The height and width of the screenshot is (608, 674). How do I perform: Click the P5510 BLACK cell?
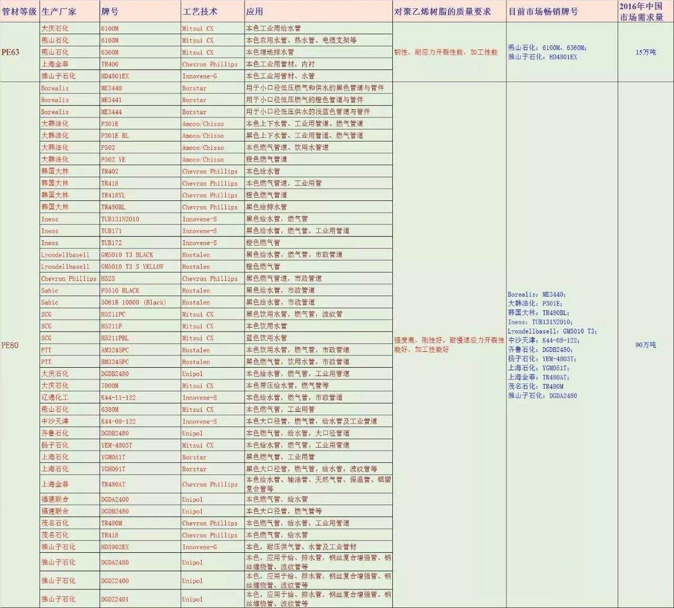140,290
